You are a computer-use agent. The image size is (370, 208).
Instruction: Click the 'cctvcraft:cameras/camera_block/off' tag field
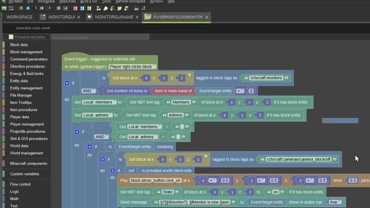pos(298,159)
